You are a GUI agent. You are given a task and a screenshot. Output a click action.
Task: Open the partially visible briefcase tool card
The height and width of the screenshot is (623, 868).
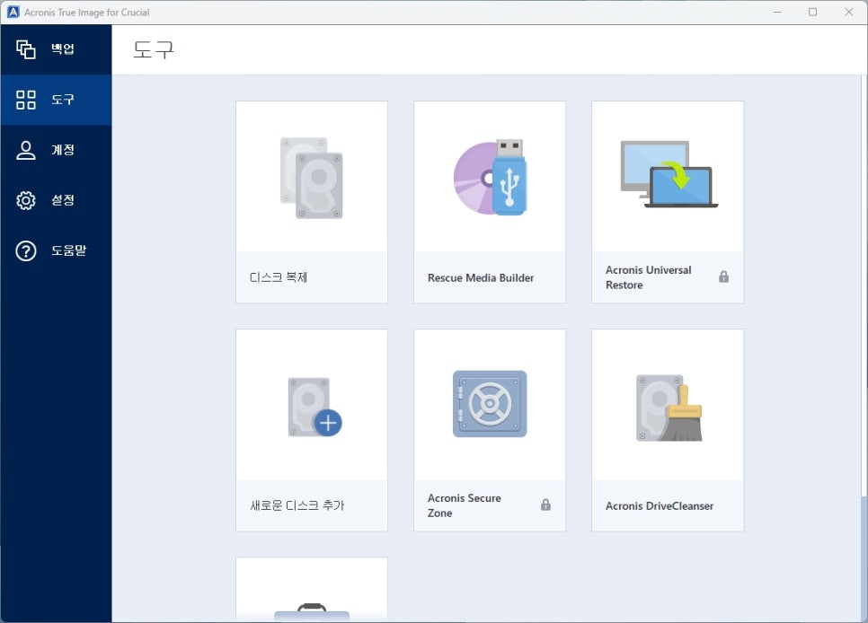pyautogui.click(x=312, y=590)
